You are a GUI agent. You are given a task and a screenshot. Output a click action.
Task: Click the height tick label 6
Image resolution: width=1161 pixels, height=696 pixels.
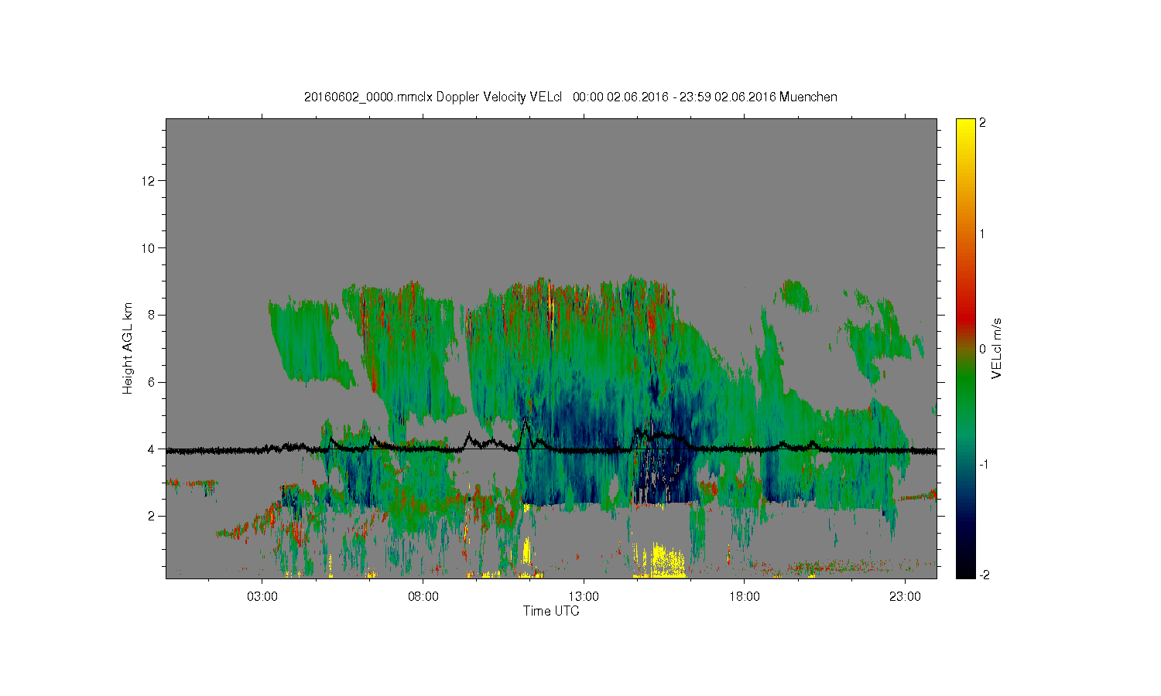tap(153, 382)
